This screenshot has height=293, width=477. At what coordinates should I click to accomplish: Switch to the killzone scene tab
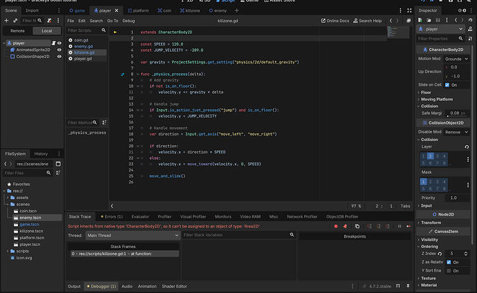(190, 10)
